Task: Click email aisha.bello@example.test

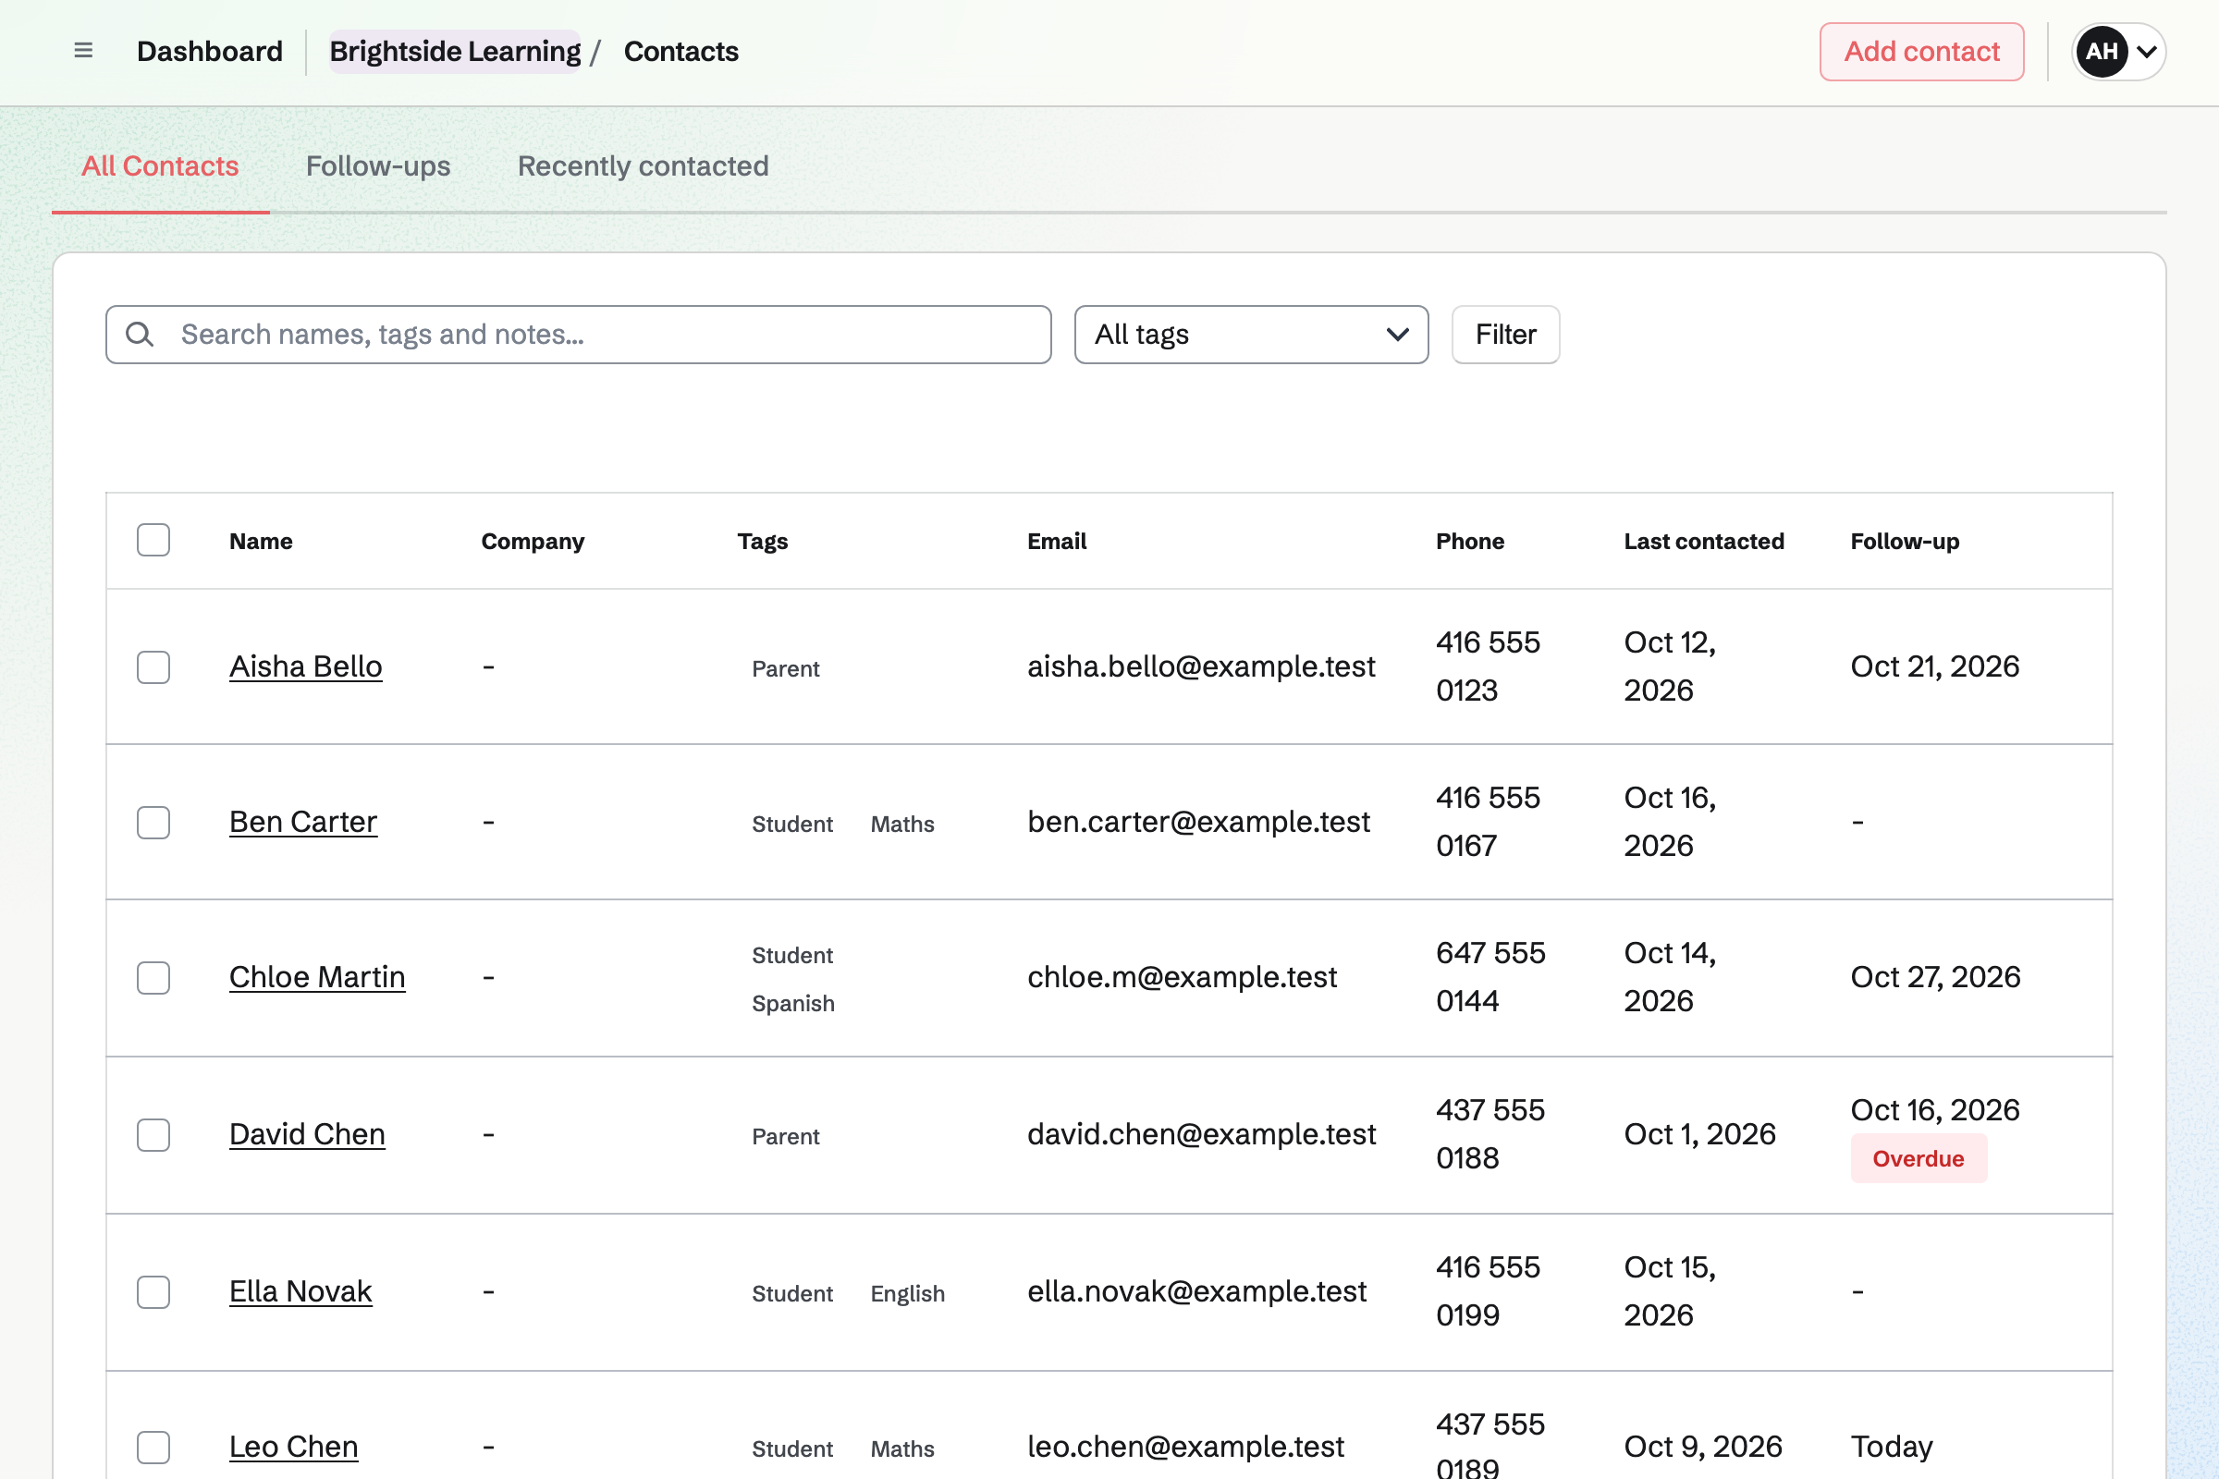Action: click(1201, 666)
